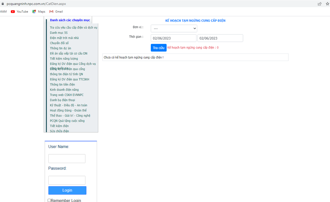Viewport: 330px width, 202px height.
Task: Open Tiết kiệm năng lượng menu item
Action: (x=64, y=59)
